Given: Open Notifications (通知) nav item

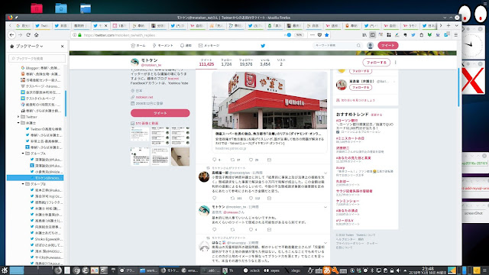Looking at the screenshot, I should click(x=186, y=46).
